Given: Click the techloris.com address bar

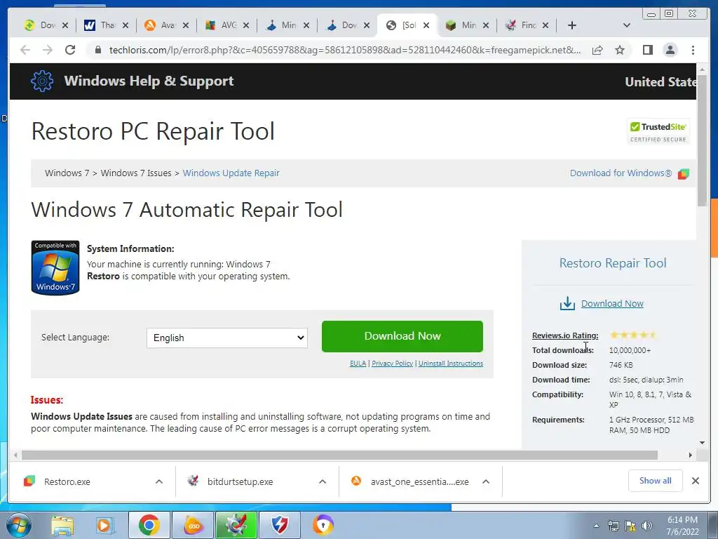Looking at the screenshot, I should pos(344,50).
